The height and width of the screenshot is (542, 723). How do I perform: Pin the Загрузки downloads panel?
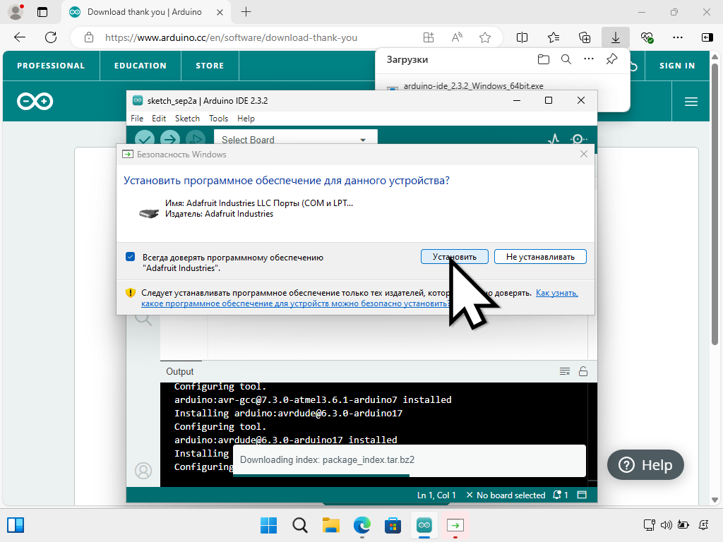611,59
